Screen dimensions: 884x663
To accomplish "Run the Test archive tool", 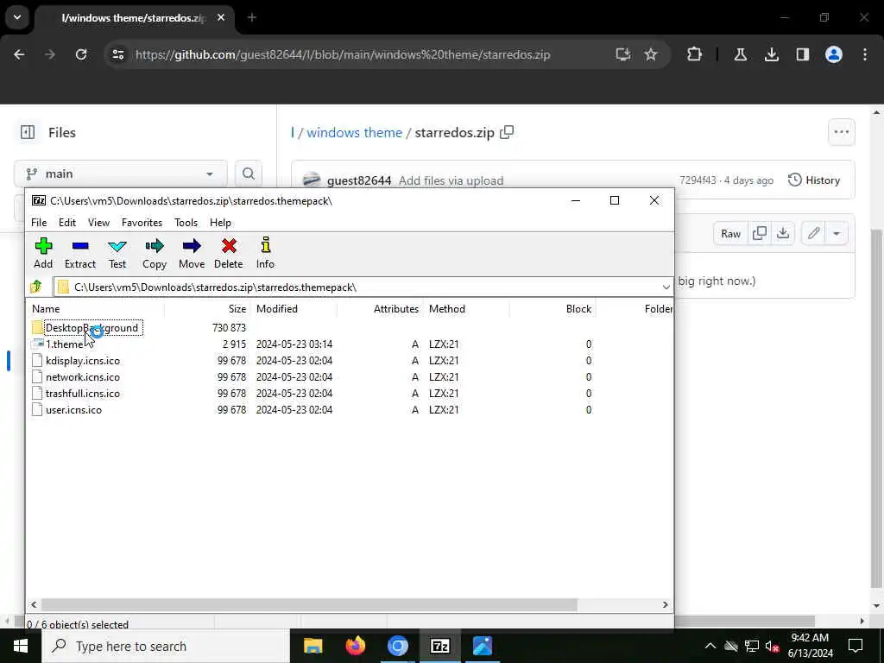I will tap(117, 253).
